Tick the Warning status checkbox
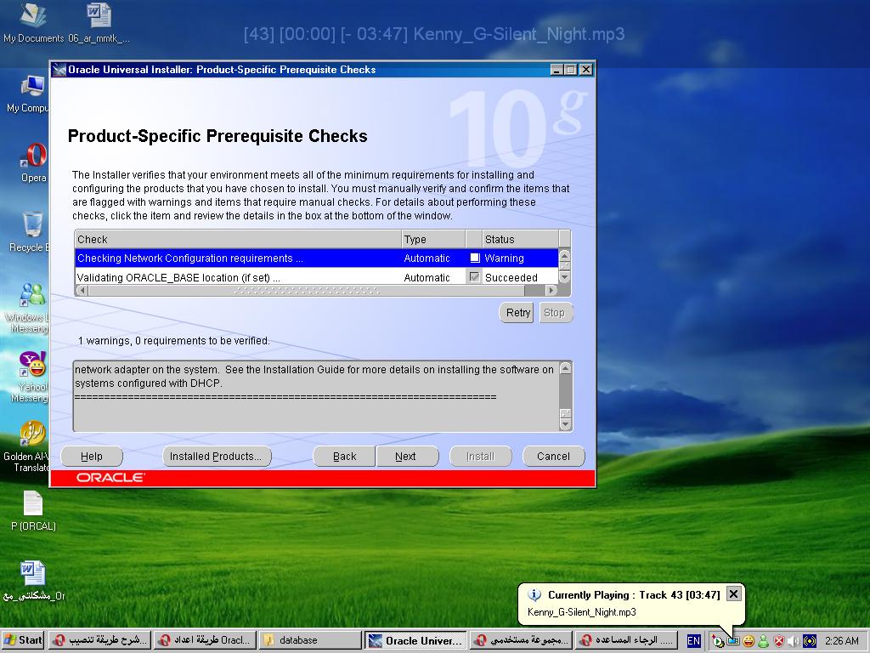This screenshot has width=870, height=653. coord(475,258)
